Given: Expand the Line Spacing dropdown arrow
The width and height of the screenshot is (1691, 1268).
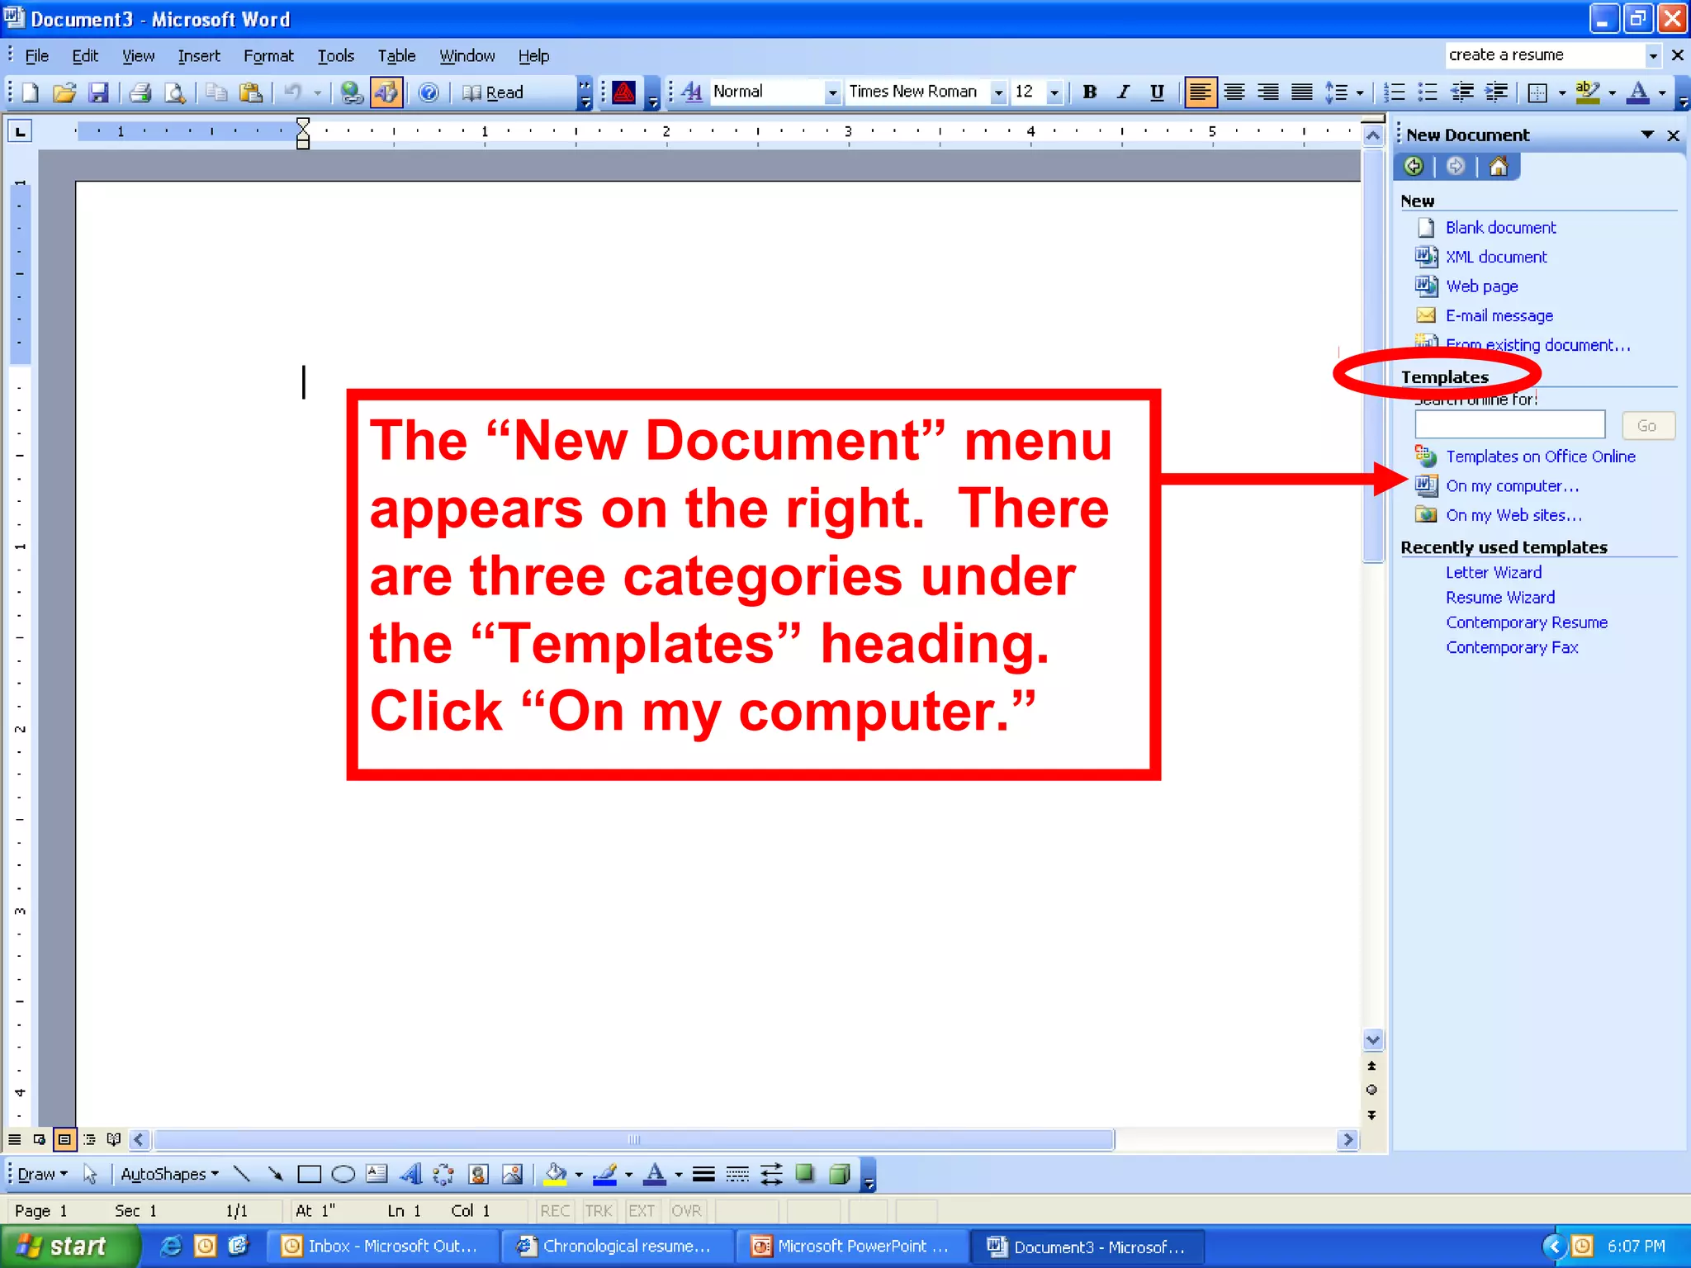Looking at the screenshot, I should [x=1360, y=92].
